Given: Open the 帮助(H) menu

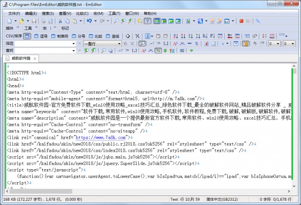Looking at the screenshot, I should [x=150, y=13].
